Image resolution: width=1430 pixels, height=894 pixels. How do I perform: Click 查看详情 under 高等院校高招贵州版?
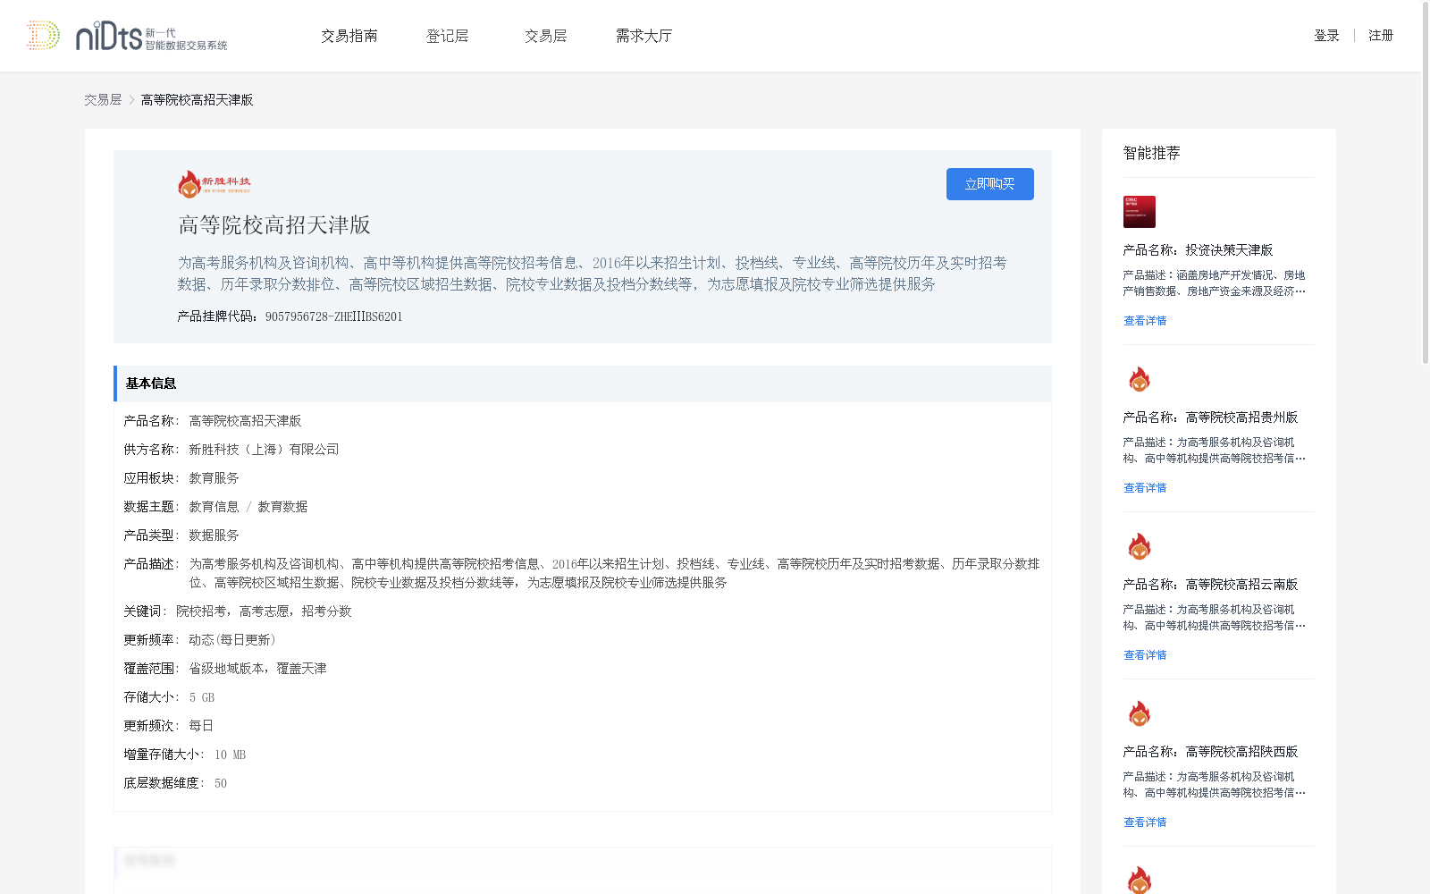pos(1145,488)
